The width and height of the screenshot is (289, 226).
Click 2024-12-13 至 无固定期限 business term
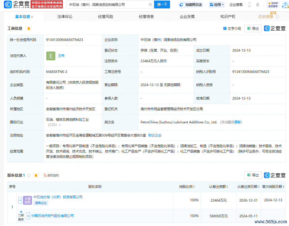coord(160,85)
